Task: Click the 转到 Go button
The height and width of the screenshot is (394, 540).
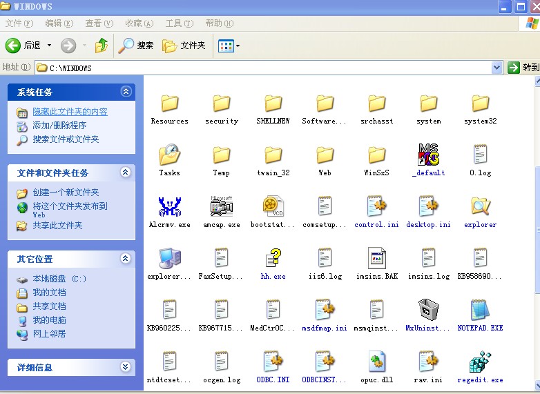Action: (x=523, y=68)
